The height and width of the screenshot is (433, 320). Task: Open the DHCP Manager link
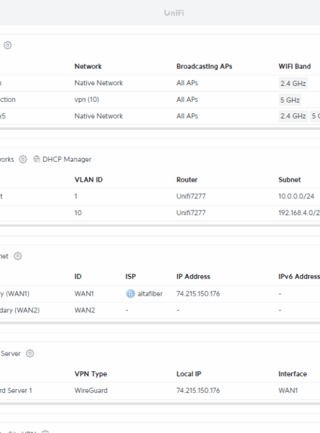(67, 159)
